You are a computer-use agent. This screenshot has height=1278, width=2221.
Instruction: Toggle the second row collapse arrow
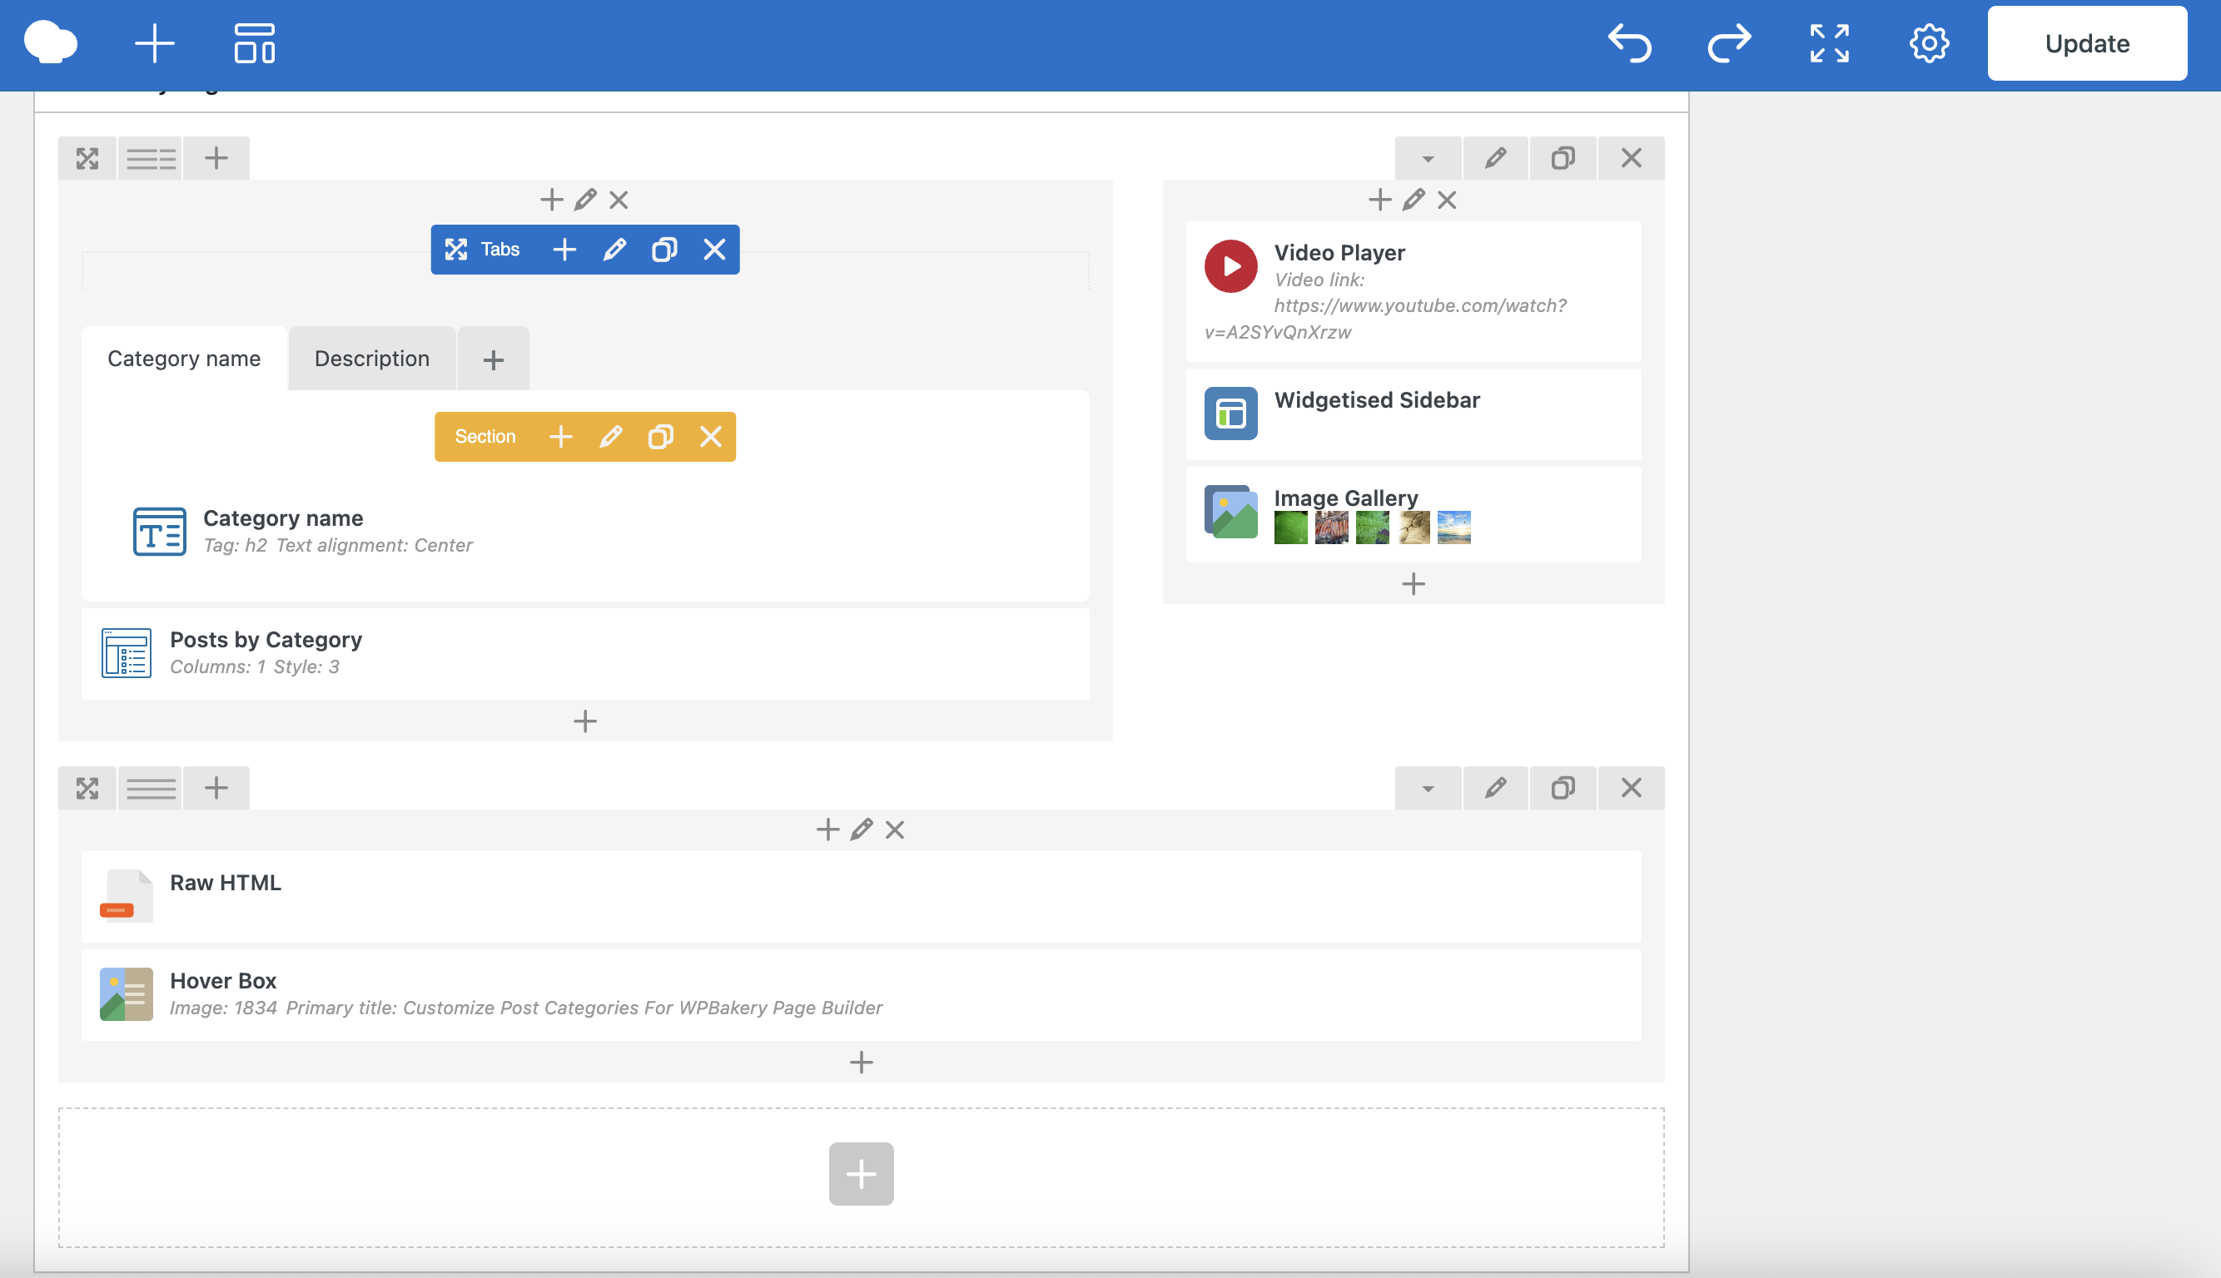point(1428,788)
